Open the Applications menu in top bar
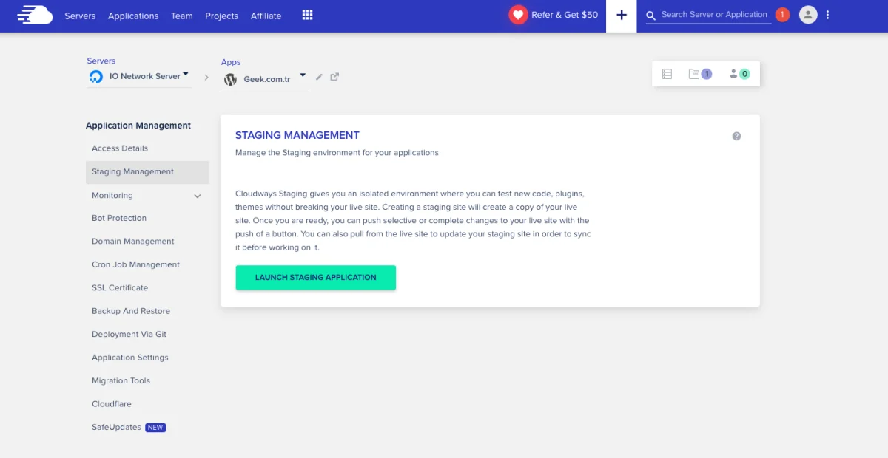 click(133, 16)
